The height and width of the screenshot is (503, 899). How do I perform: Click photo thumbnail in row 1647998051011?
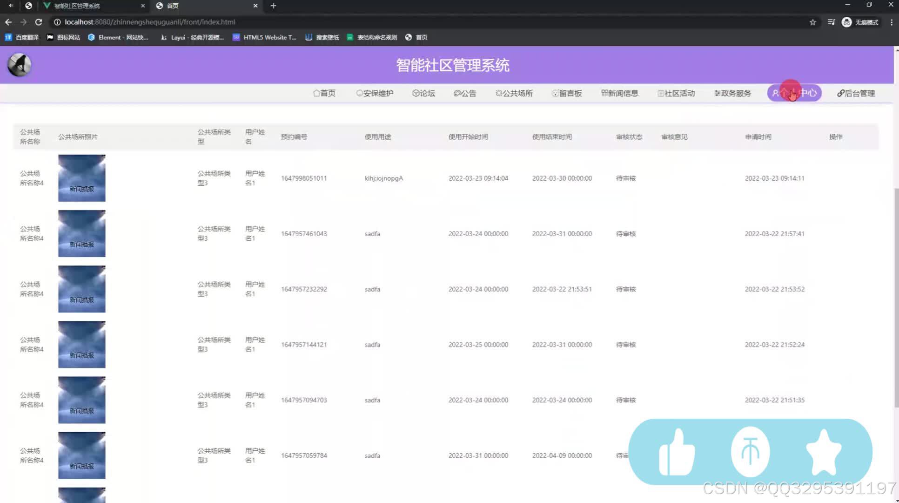[82, 178]
